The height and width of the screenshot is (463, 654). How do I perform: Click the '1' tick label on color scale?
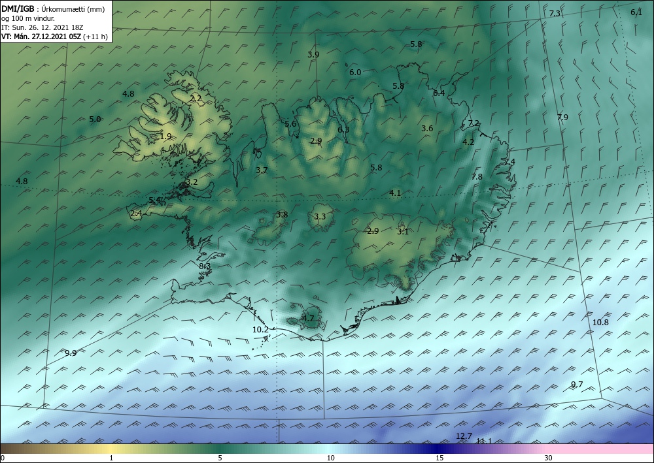(111, 458)
